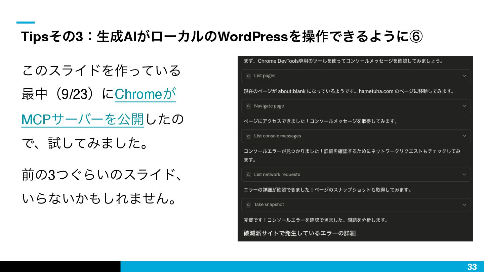Screen dimensions: 484x272
Task: Click the slide title 'Tipsその3' heading
Action: (222, 37)
